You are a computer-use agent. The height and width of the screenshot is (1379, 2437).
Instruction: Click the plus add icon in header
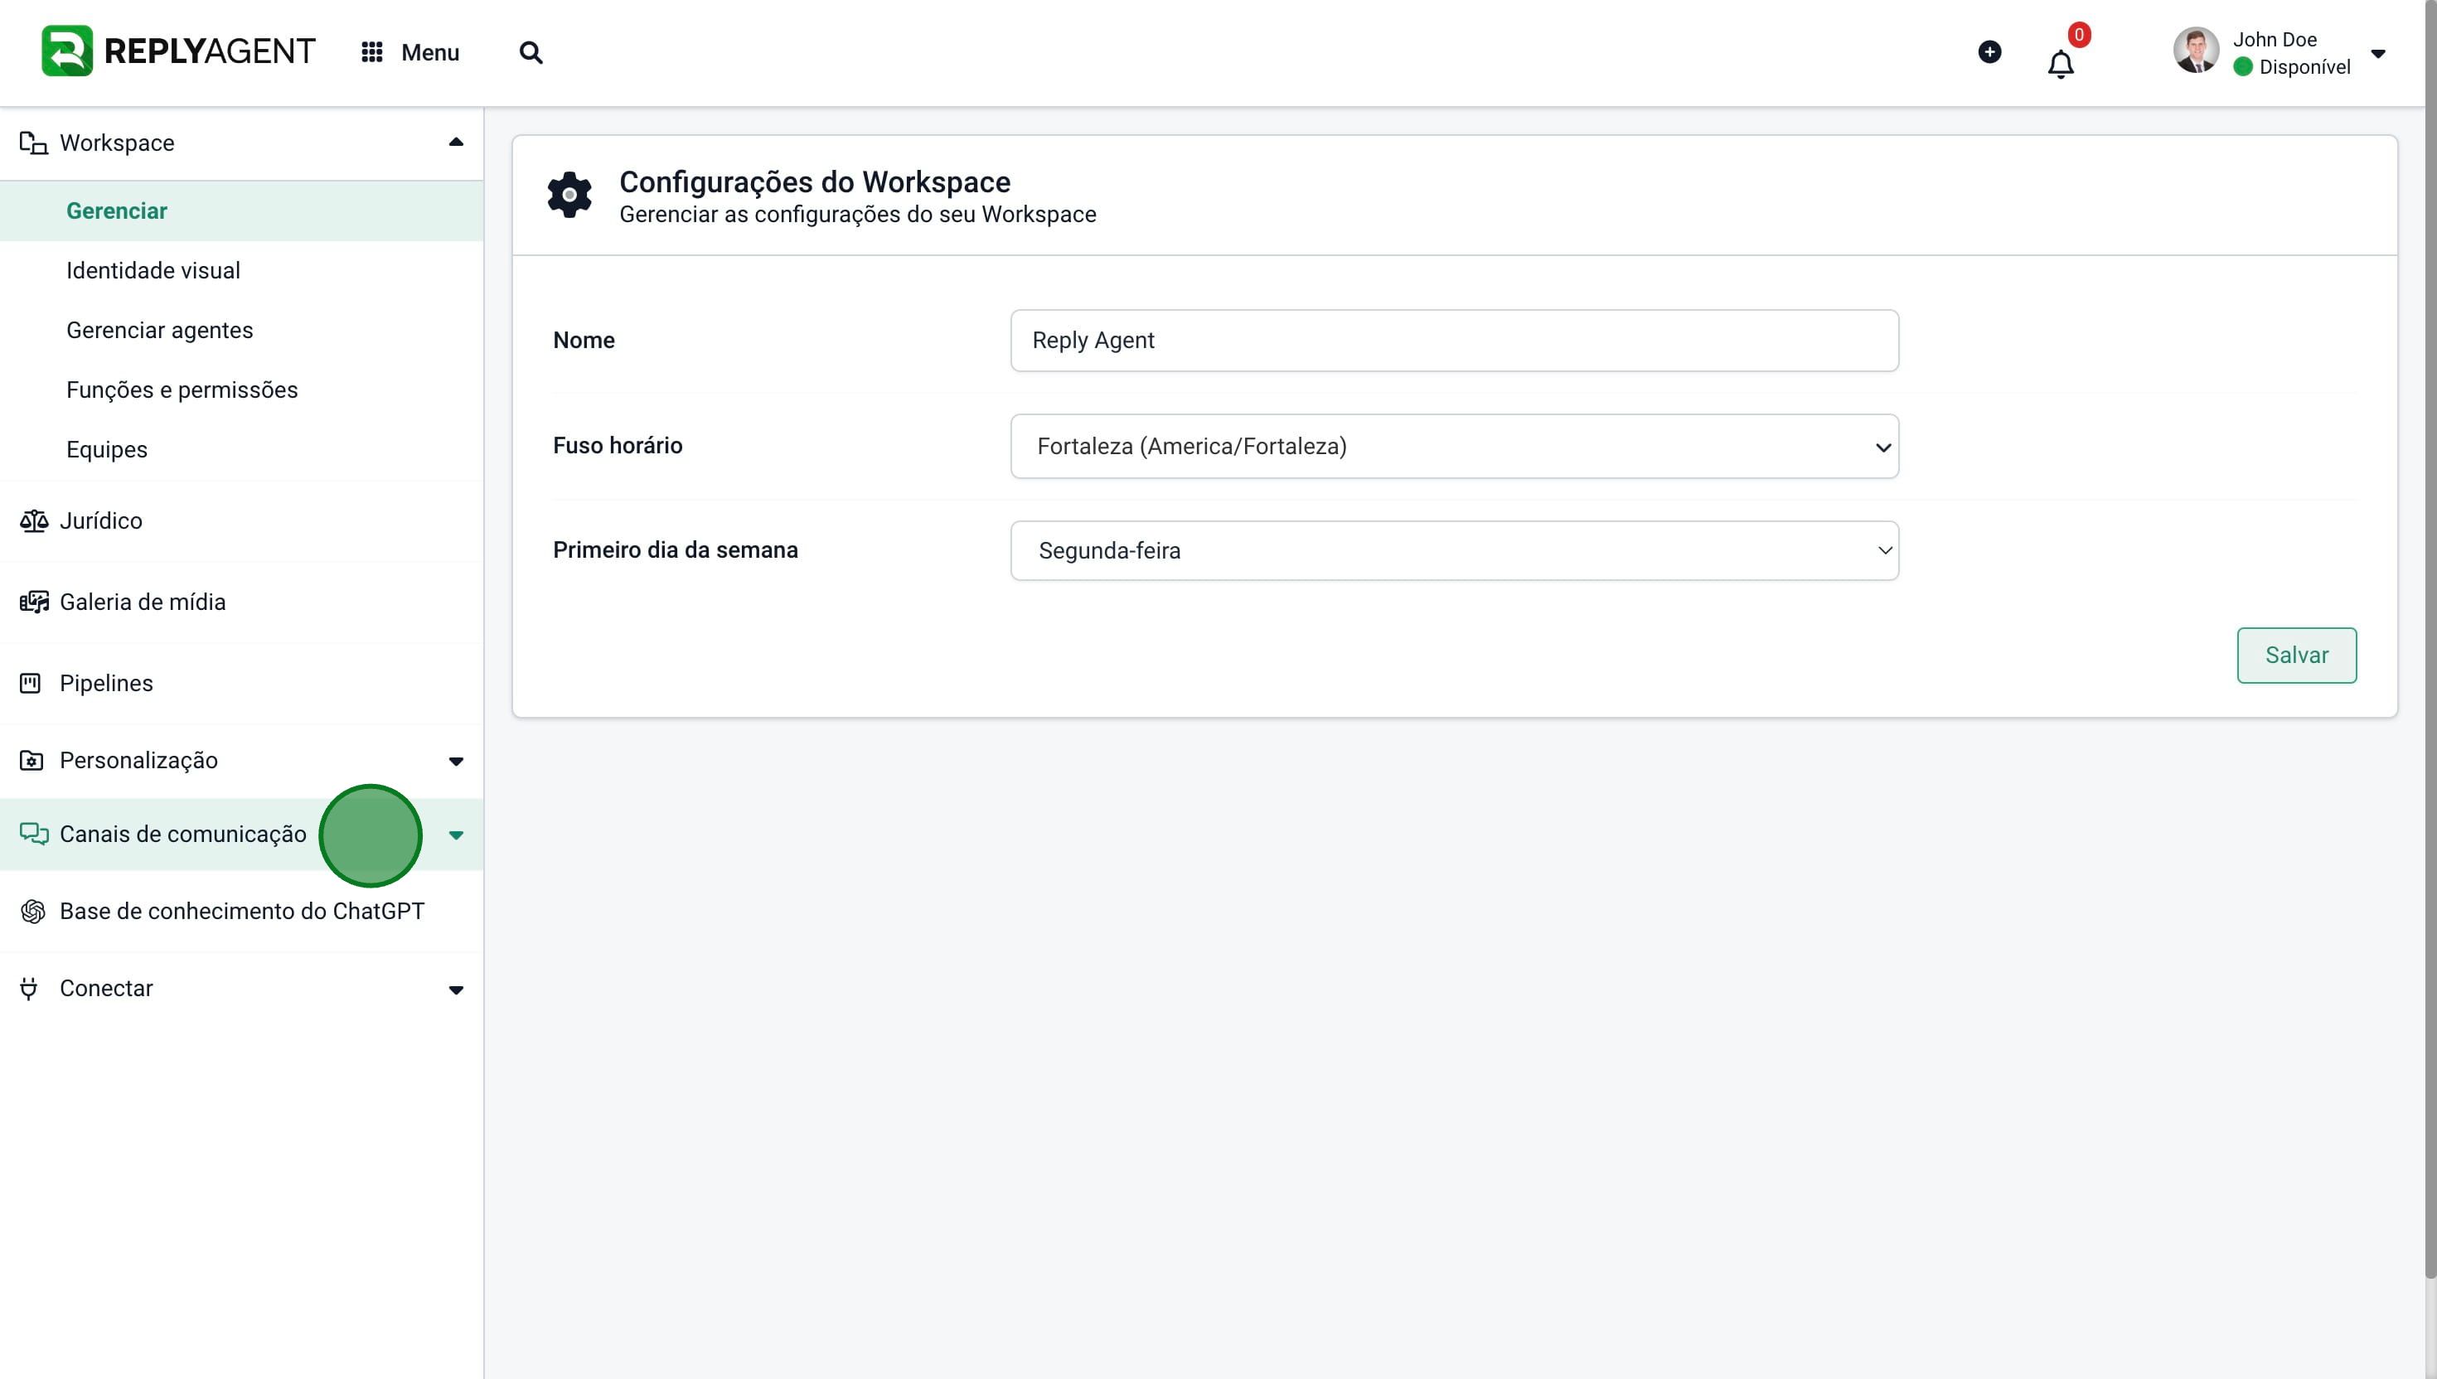click(1989, 52)
